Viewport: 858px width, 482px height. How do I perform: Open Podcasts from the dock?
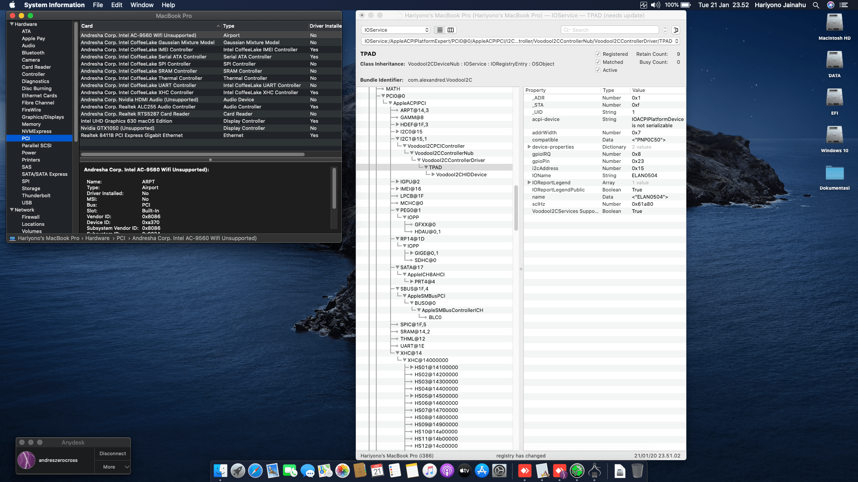(447, 470)
